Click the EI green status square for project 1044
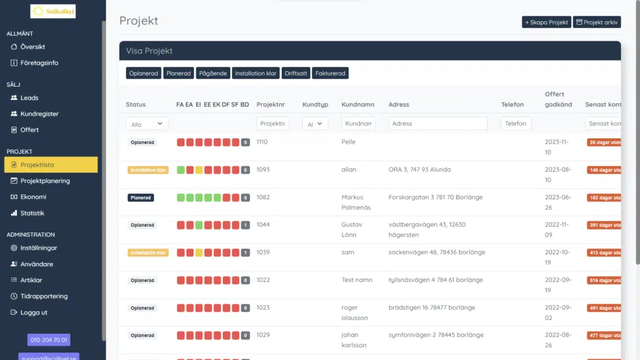 (199, 225)
